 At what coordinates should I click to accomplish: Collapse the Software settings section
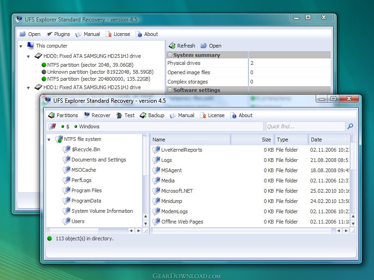click(170, 90)
